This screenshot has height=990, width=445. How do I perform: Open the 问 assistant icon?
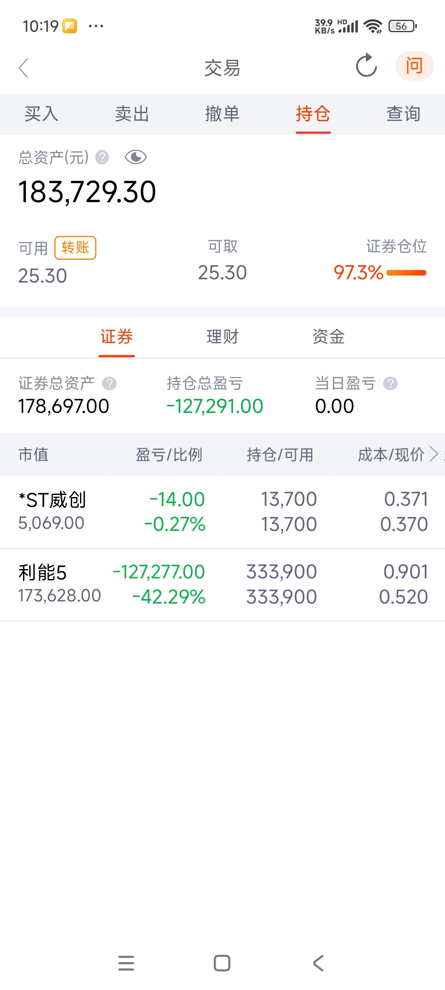click(x=414, y=66)
